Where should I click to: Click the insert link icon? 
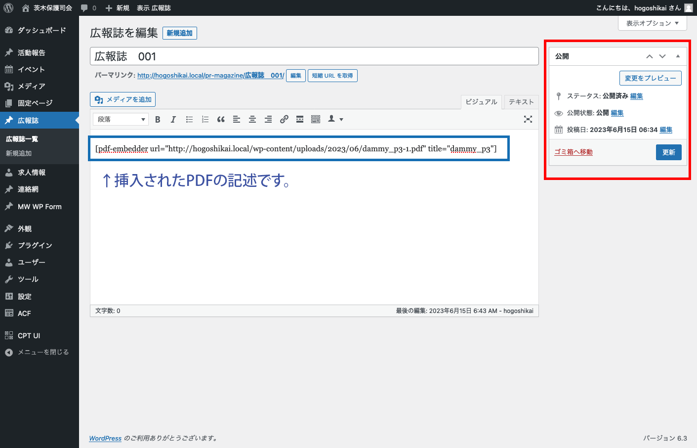coord(284,119)
